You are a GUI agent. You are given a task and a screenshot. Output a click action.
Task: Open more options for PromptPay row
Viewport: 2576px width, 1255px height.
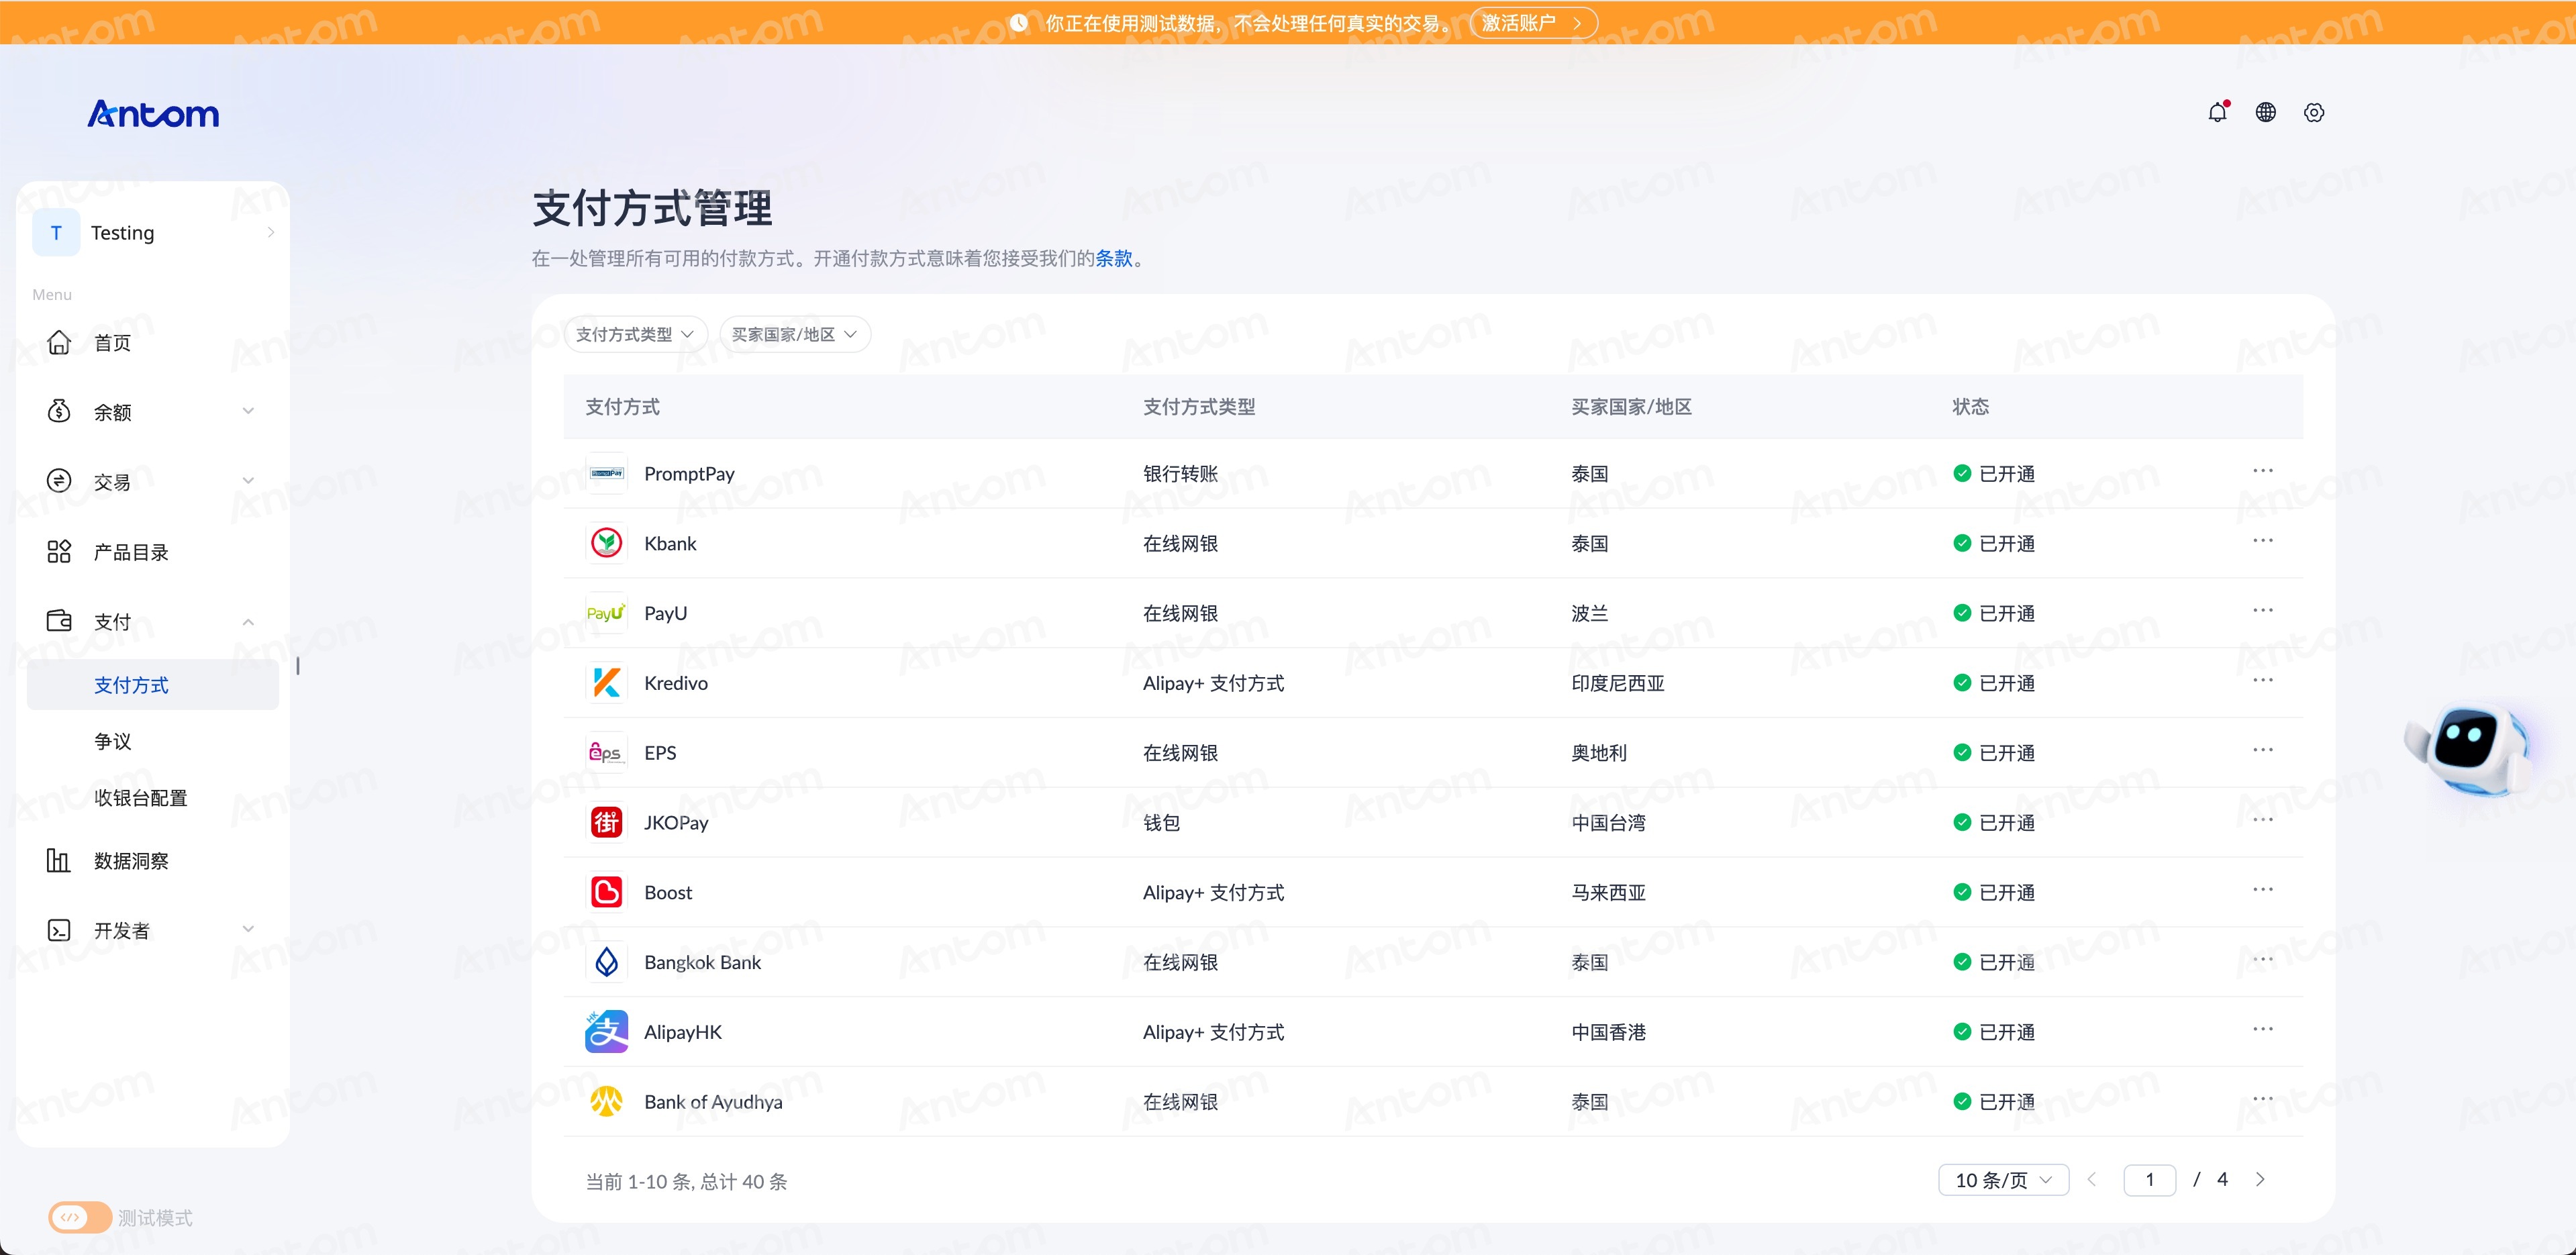click(x=2263, y=470)
